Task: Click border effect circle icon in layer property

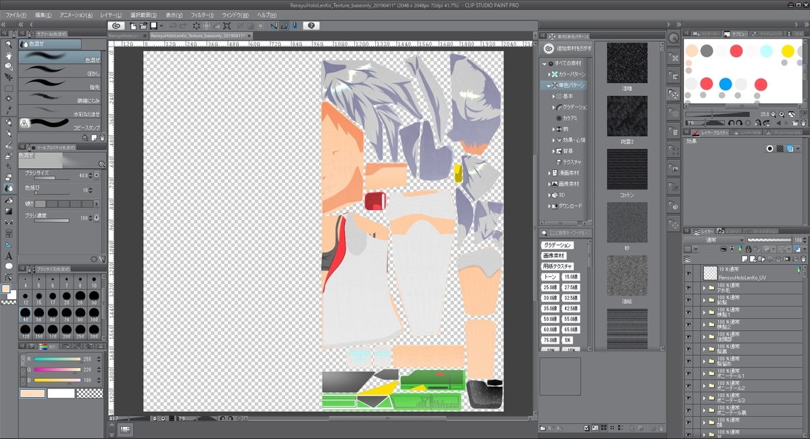Action: click(769, 149)
